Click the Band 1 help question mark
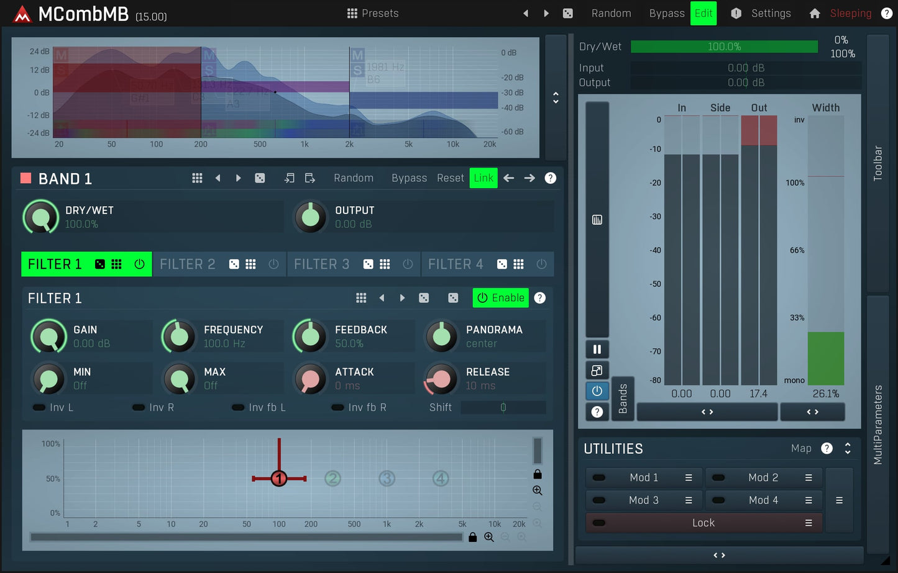The image size is (898, 573). 550,178
